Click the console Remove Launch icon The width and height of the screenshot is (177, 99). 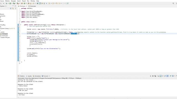click(x=153, y=76)
